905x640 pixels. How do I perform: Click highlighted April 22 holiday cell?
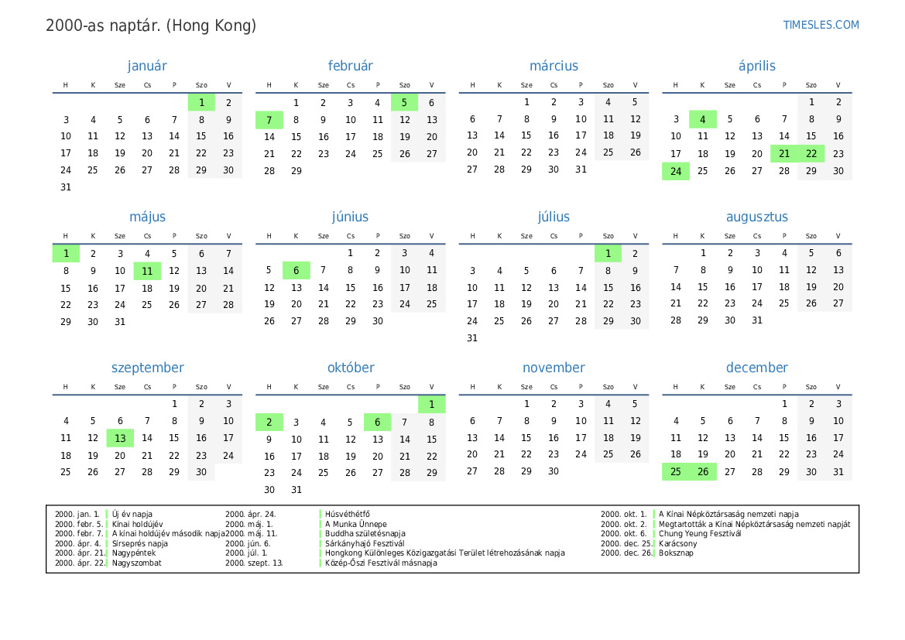pyautogui.click(x=811, y=153)
